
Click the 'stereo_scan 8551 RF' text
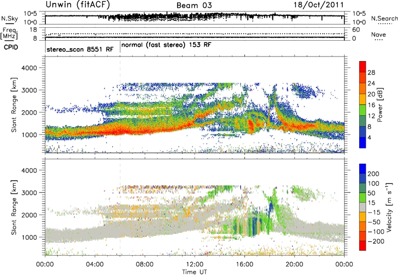pos(80,49)
